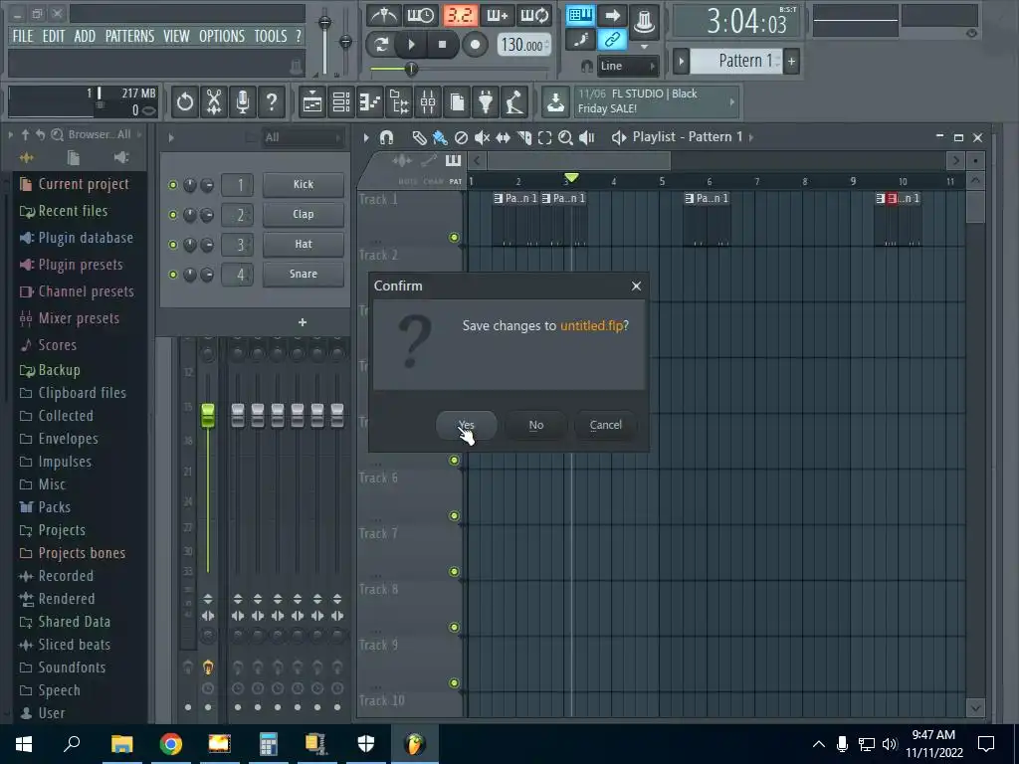The image size is (1019, 764).
Task: Select the Draw pencil tool in Playlist
Action: tap(419, 137)
